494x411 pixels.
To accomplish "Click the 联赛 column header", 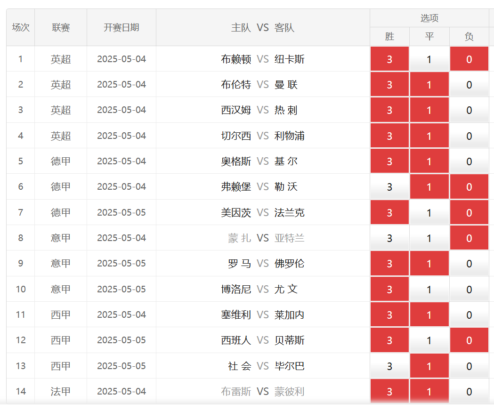I will click(61, 27).
